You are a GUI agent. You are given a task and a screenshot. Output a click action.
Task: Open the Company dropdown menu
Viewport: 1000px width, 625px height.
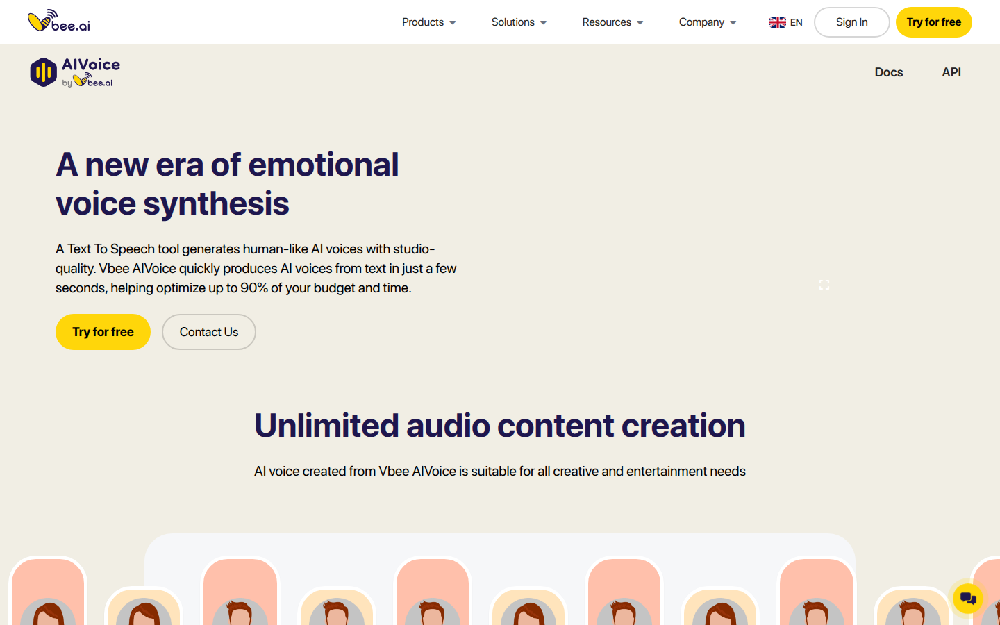(707, 22)
